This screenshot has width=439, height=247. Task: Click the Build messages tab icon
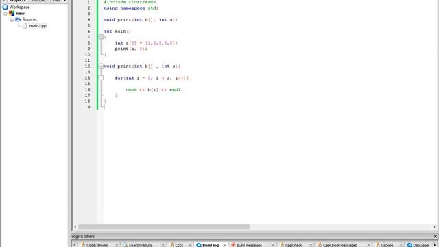coord(233,245)
